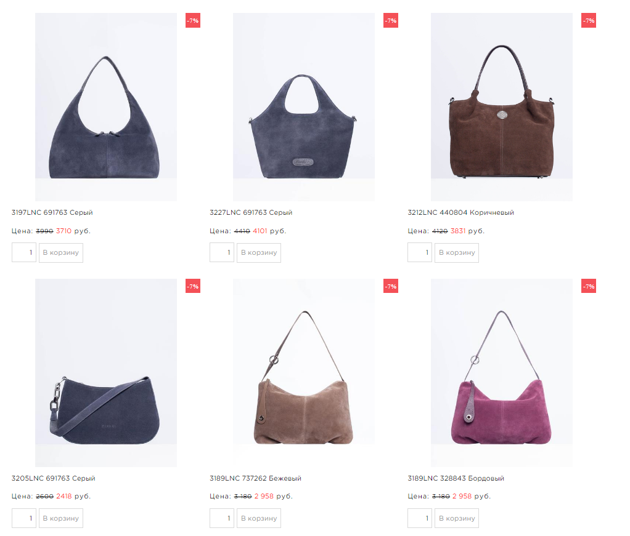Open the brown 3212LNC bag image
The height and width of the screenshot is (536, 630).
pos(501,106)
